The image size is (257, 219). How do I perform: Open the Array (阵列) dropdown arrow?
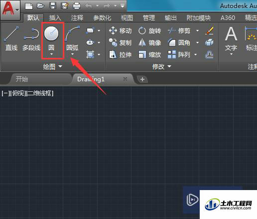point(196,54)
